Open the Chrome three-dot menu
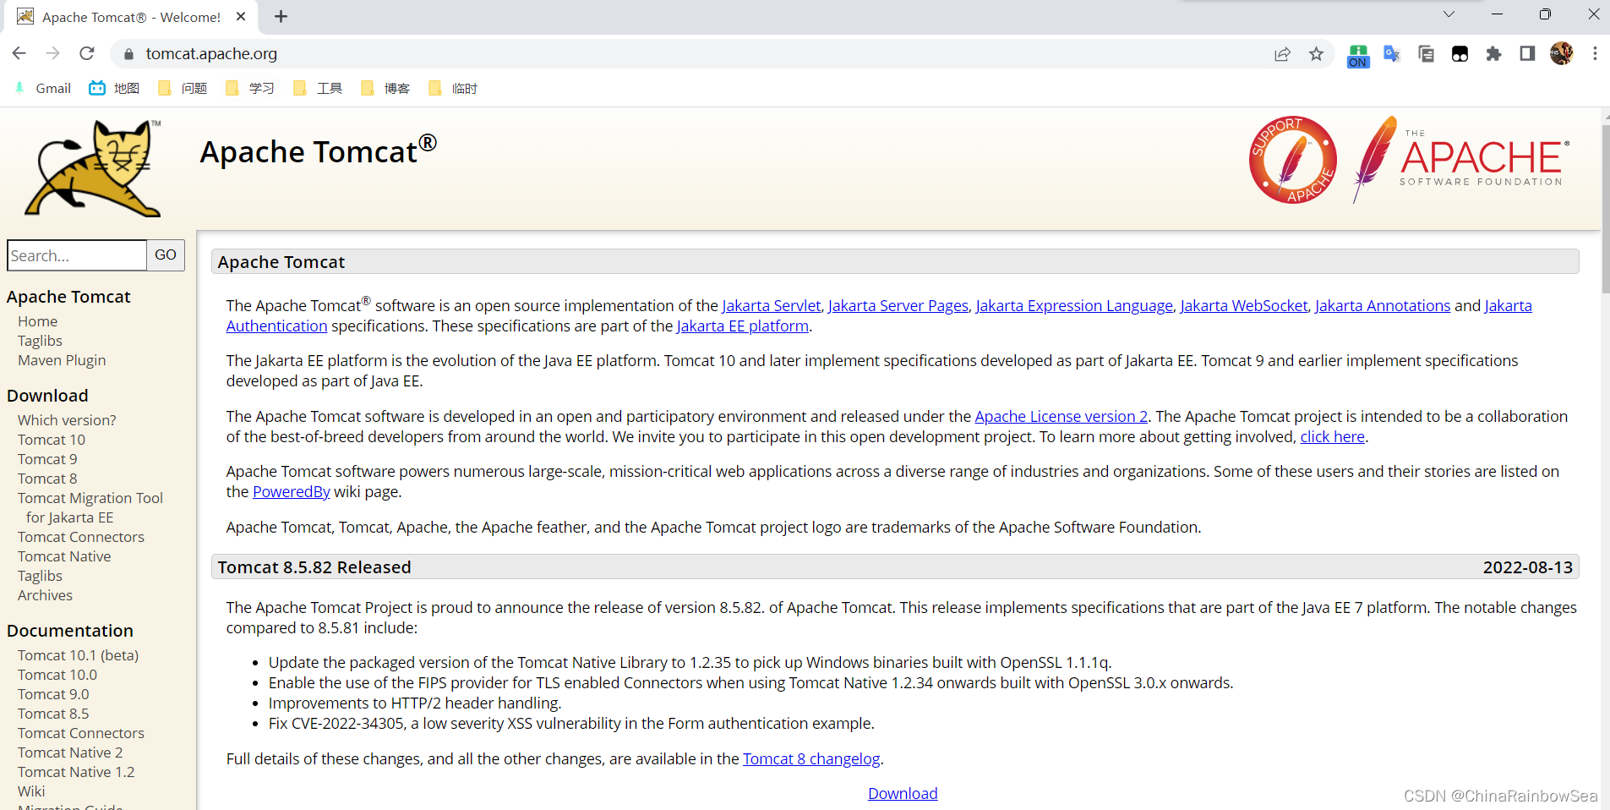Viewport: 1610px width, 810px height. click(x=1595, y=53)
